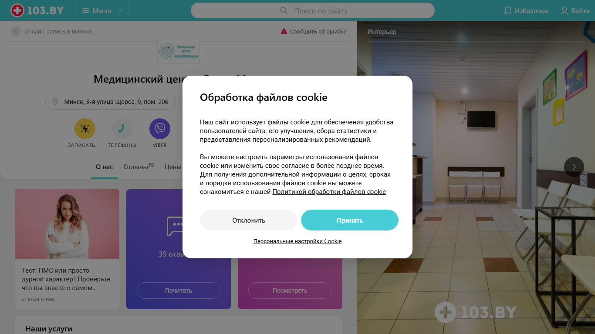Decline cookies with Отклонить button
The width and height of the screenshot is (595, 334).
249,220
